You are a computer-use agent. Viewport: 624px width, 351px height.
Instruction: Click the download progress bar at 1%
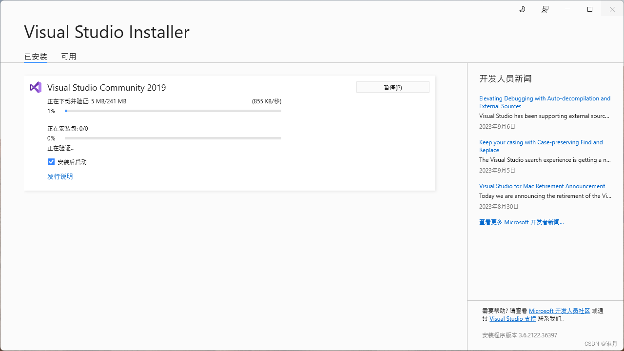(x=173, y=111)
